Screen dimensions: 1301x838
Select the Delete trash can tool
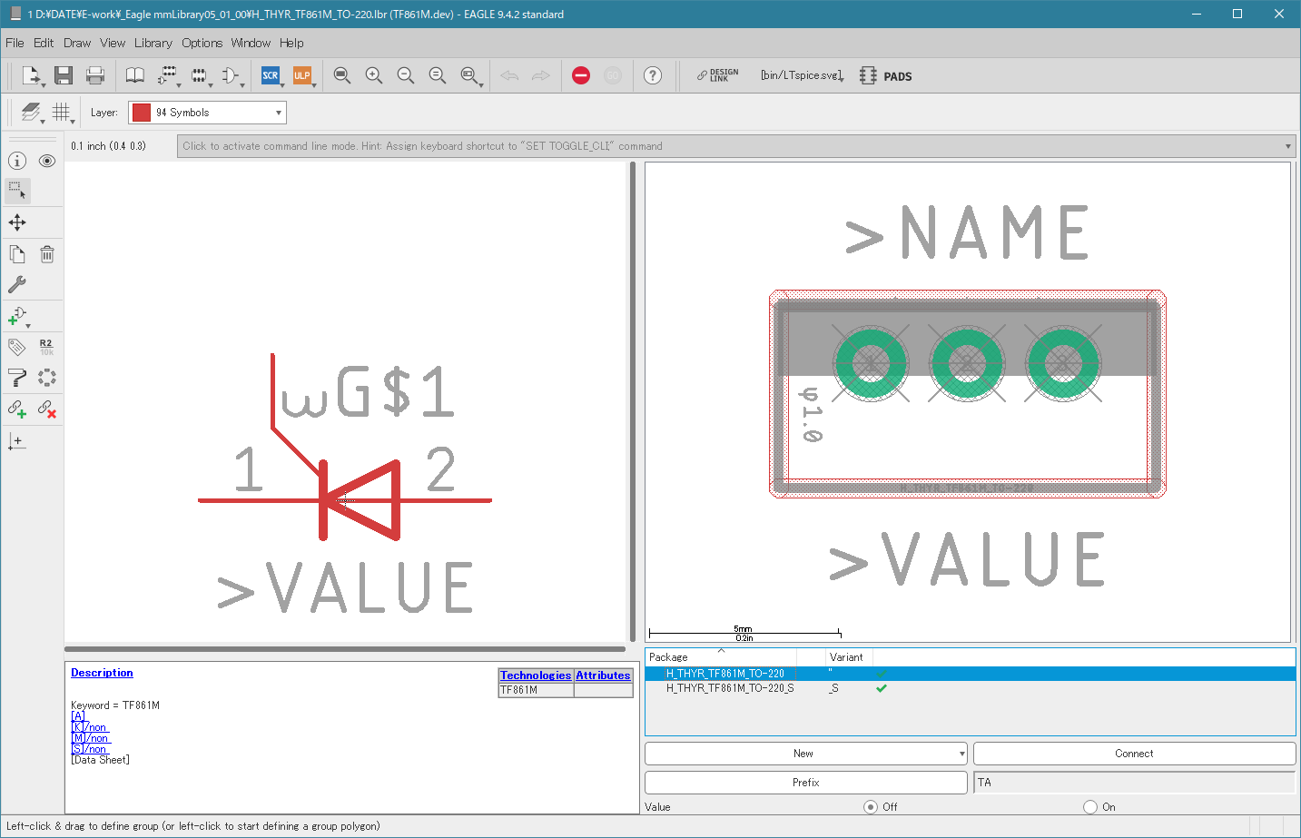47,254
